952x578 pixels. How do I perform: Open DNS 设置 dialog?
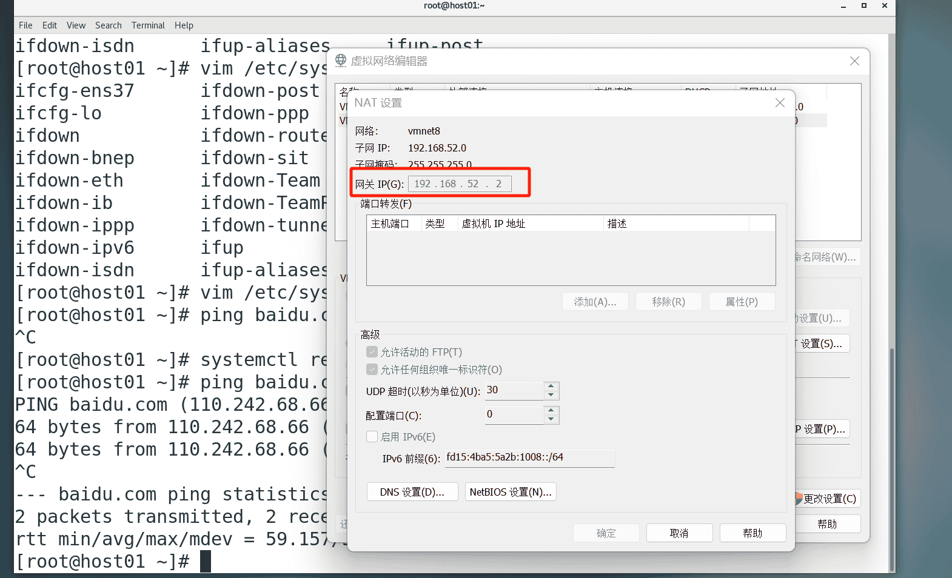tap(412, 492)
